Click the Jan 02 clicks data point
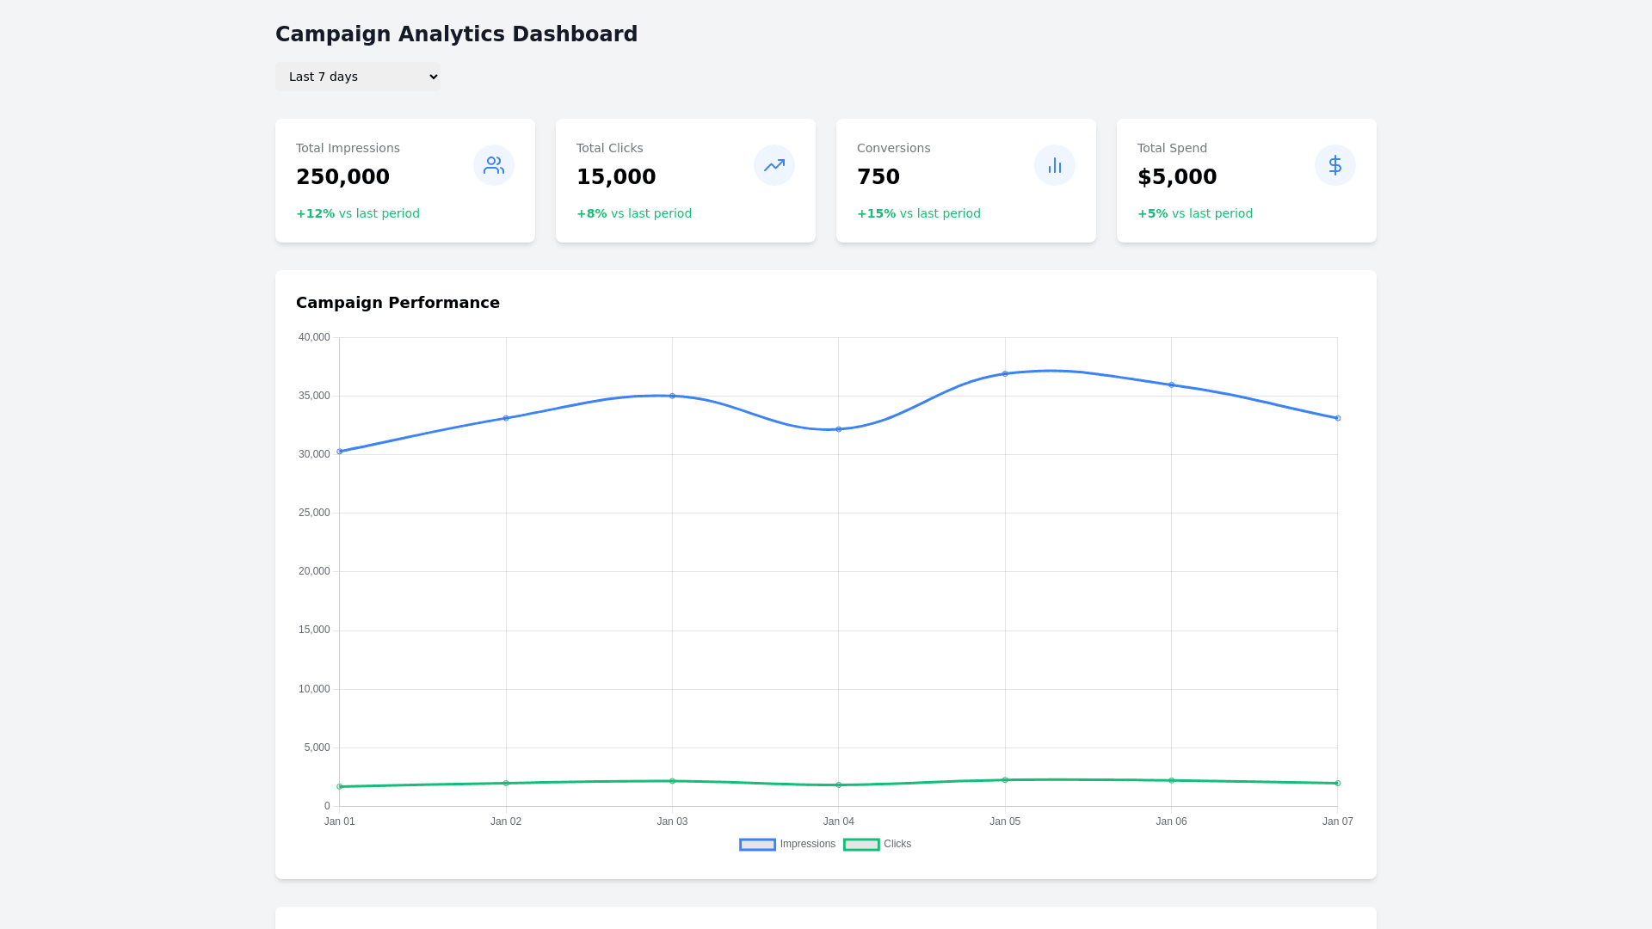The image size is (1652, 929). 506,783
